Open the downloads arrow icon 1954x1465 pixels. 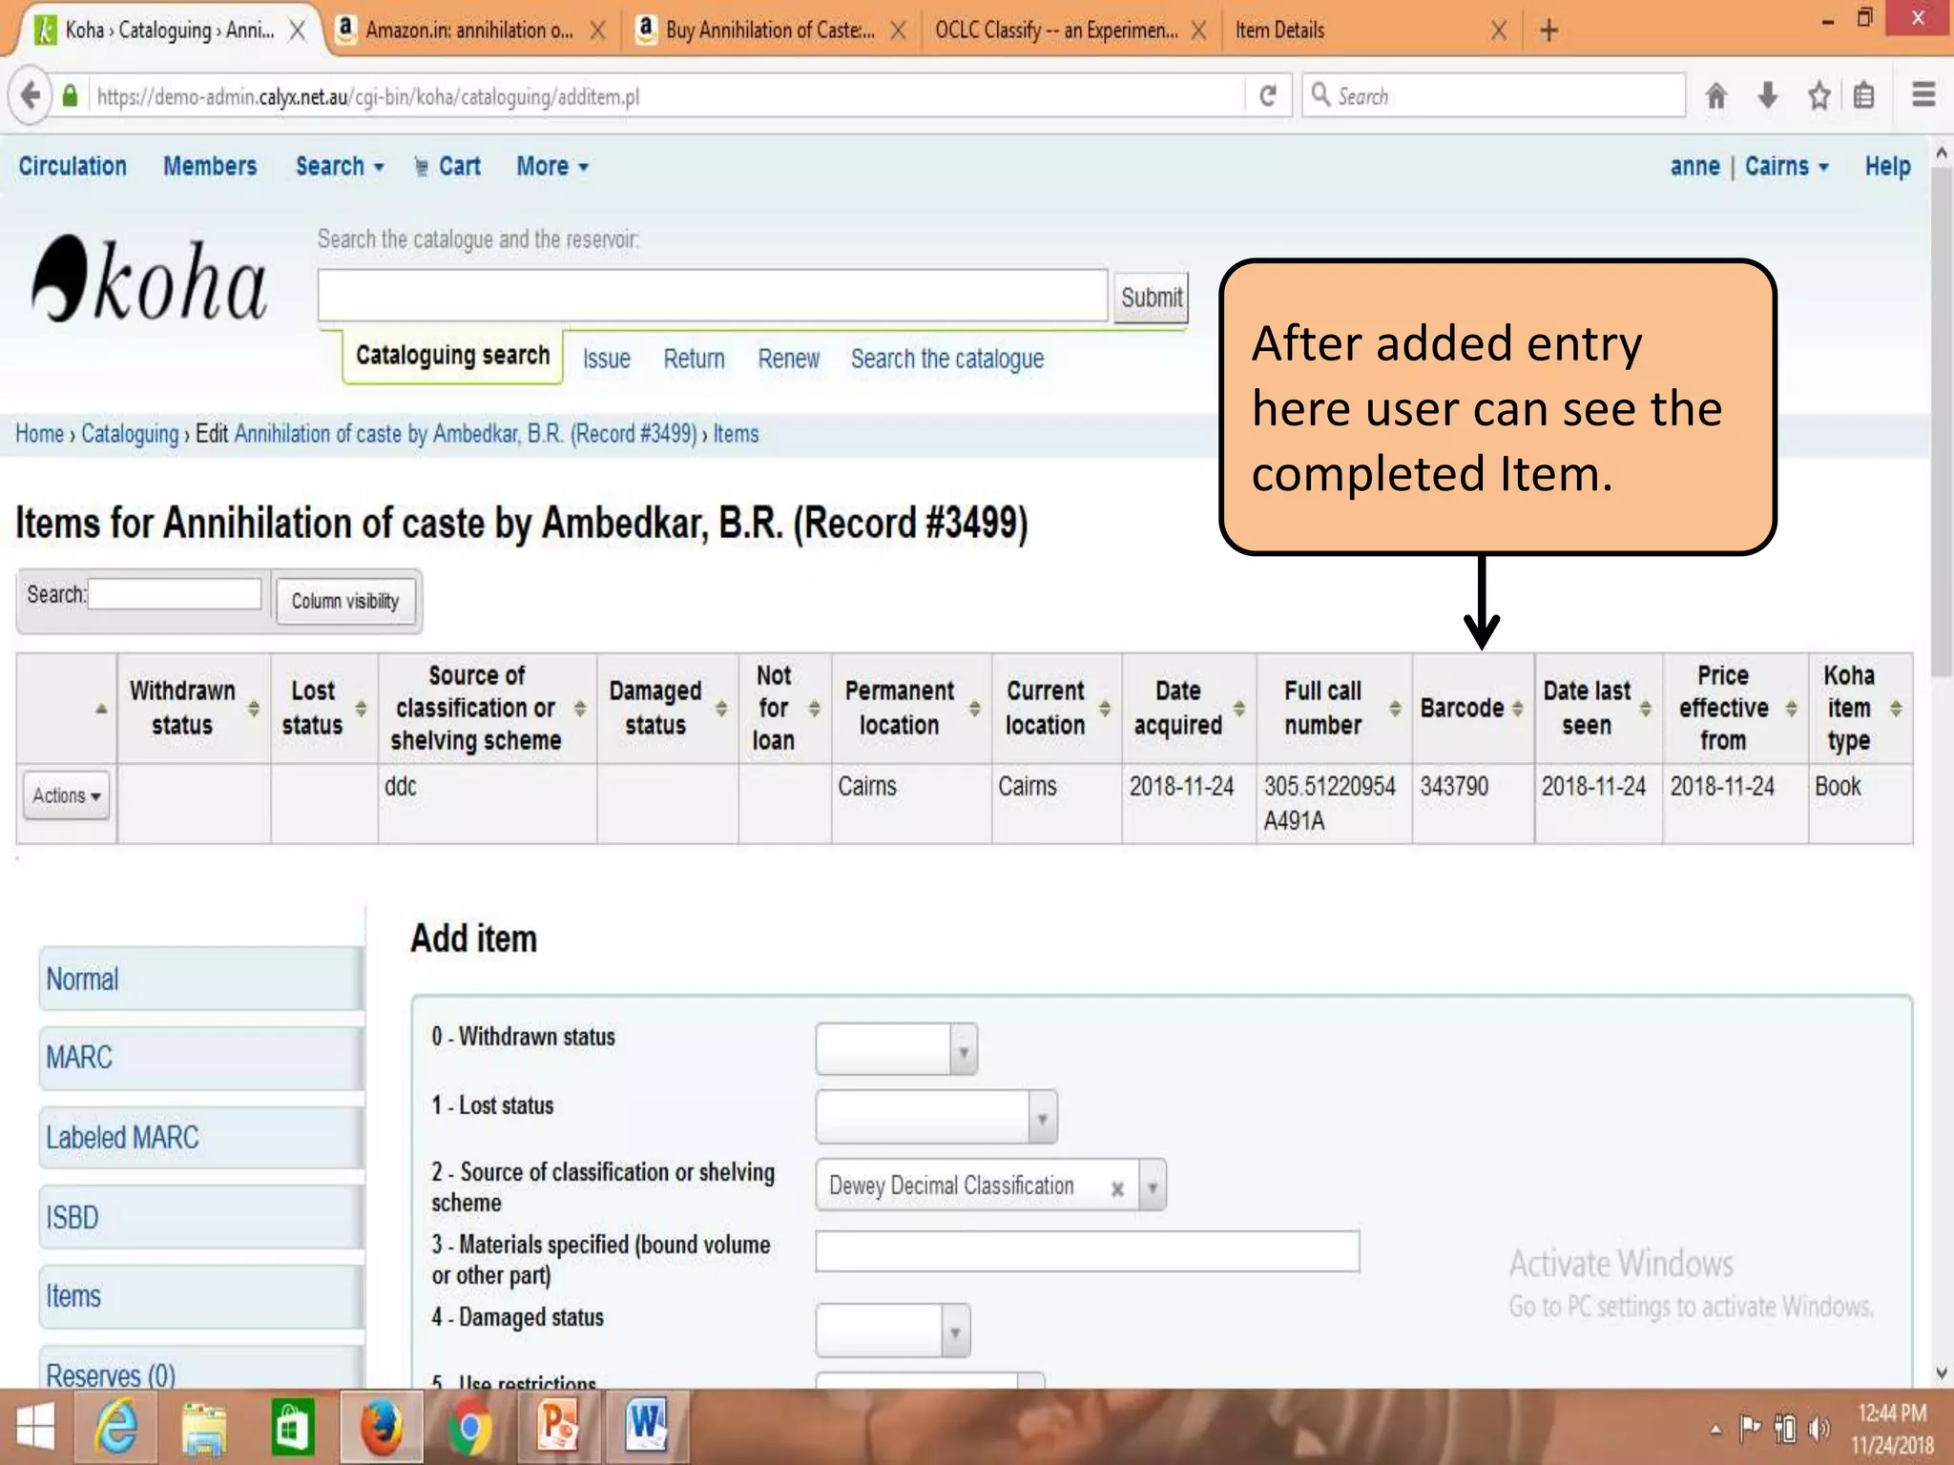[x=1768, y=95]
